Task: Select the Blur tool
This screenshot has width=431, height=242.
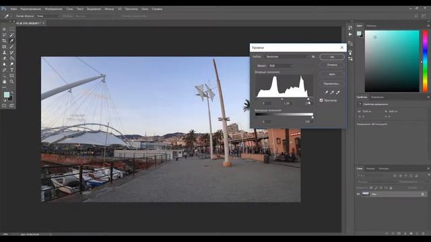Action: 4,64
